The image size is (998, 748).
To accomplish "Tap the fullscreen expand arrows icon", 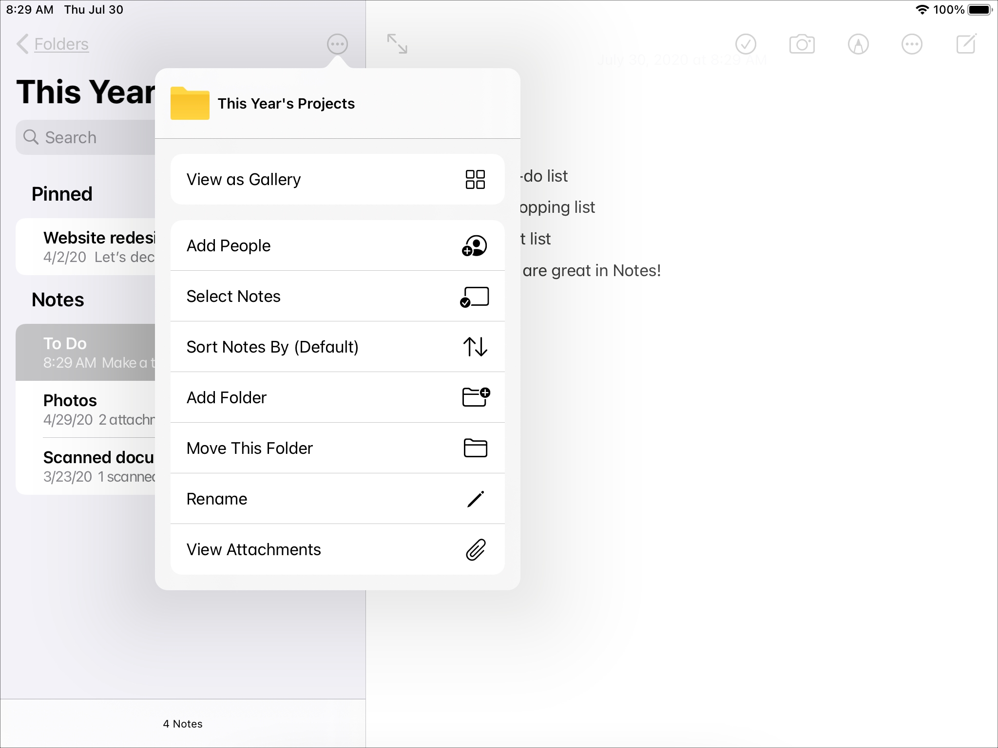I will click(x=397, y=44).
